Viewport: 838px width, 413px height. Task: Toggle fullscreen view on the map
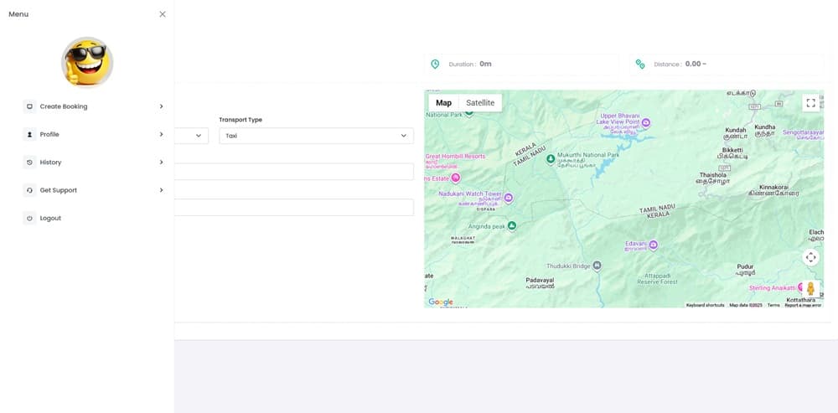point(810,103)
